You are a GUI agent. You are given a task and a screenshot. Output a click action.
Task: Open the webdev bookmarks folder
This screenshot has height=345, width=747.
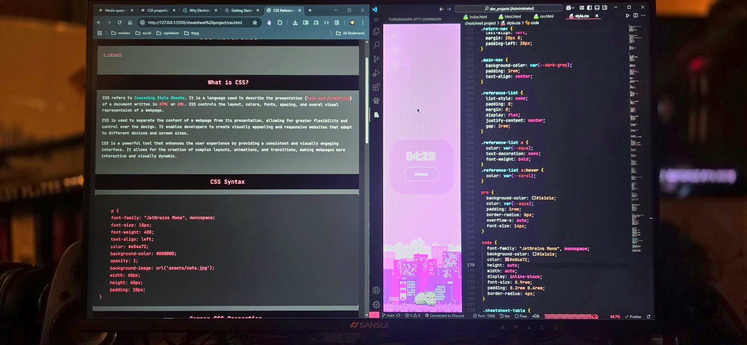tap(121, 33)
